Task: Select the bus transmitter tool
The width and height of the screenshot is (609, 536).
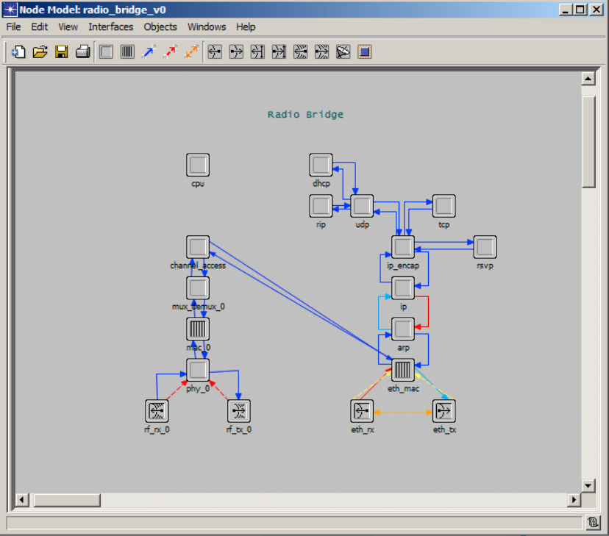Action: coord(279,51)
